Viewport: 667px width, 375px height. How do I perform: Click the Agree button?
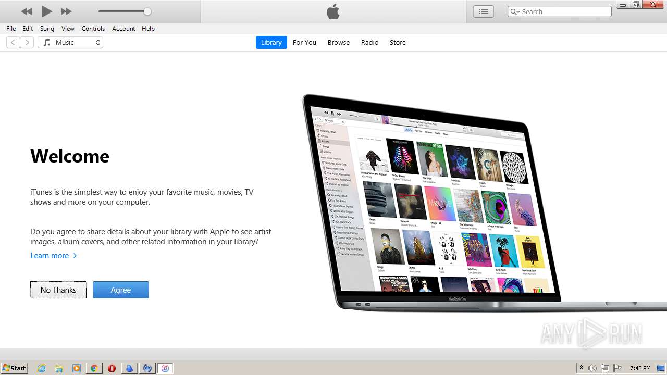tap(121, 290)
